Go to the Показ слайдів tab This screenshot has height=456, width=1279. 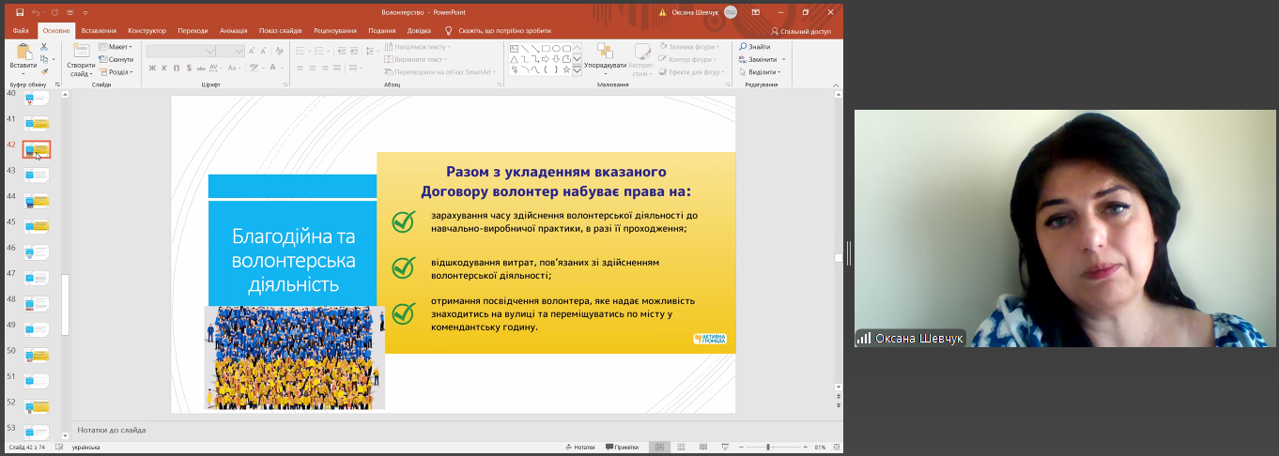pos(282,31)
